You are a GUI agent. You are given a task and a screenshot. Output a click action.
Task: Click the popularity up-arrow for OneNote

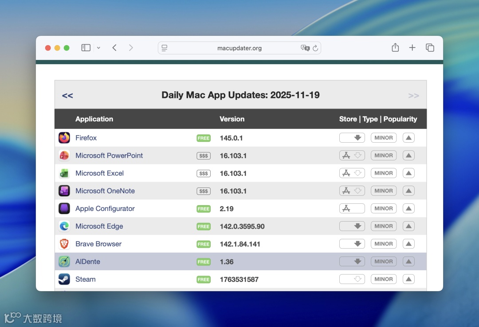point(408,191)
